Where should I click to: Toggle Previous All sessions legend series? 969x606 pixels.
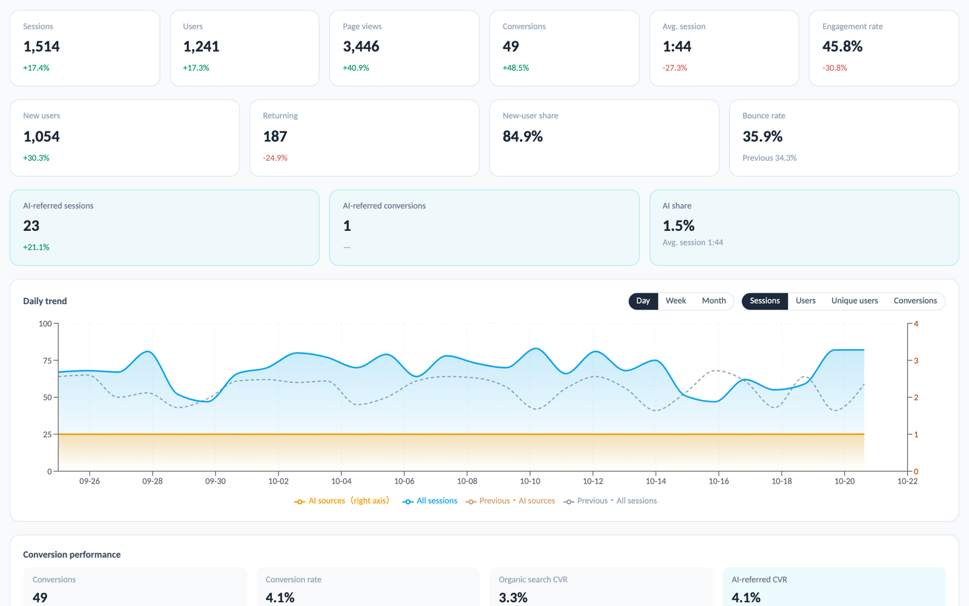pyautogui.click(x=610, y=501)
